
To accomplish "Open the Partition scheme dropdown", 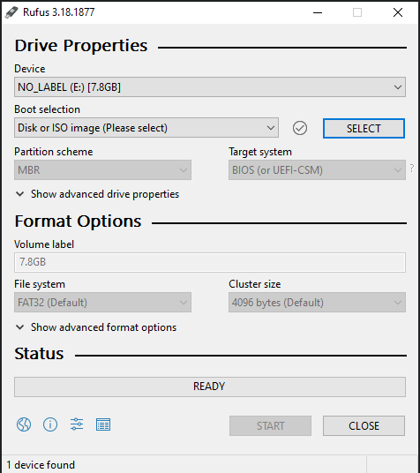I will (x=102, y=170).
